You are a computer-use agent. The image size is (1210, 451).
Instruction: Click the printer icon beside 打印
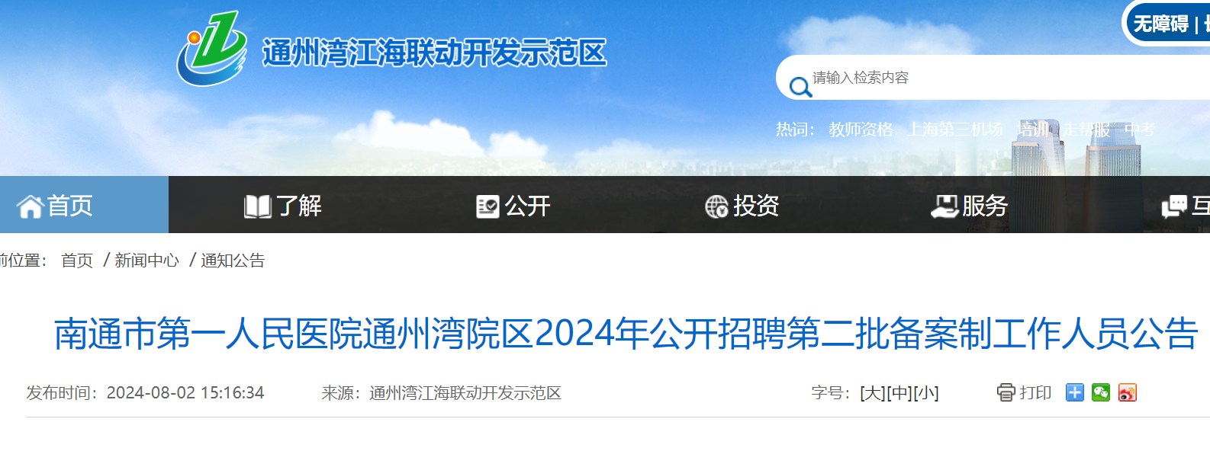pyautogui.click(x=1006, y=392)
